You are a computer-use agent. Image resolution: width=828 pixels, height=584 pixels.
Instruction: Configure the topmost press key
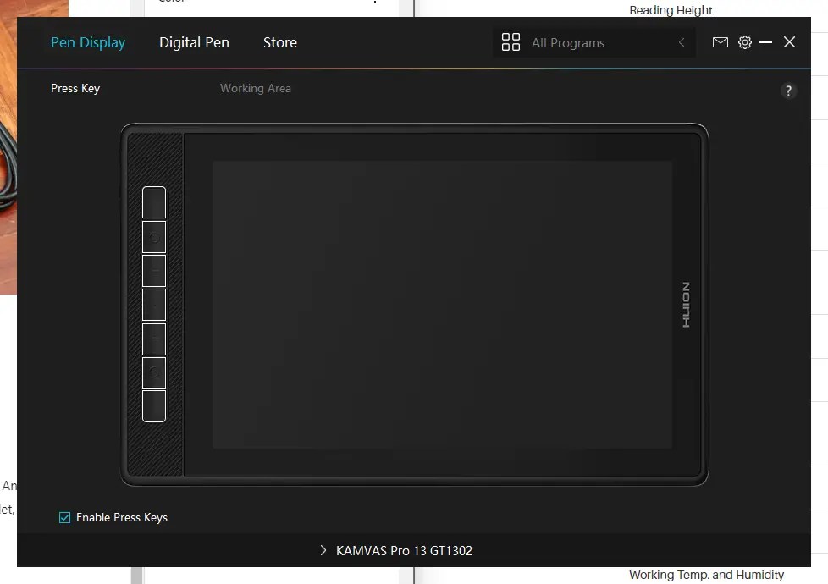coord(153,201)
